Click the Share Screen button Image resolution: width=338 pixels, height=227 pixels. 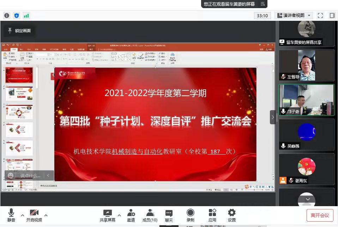[x=107, y=215]
